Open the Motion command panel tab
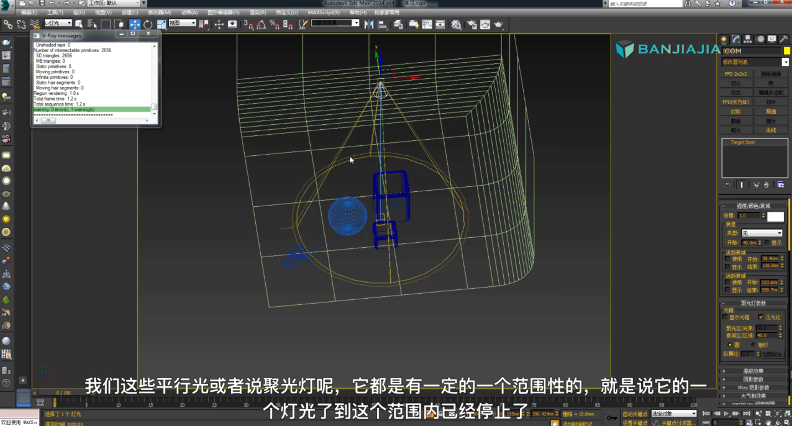The width and height of the screenshot is (792, 426). pos(760,39)
